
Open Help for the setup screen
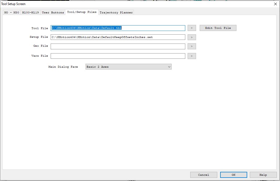263,175
